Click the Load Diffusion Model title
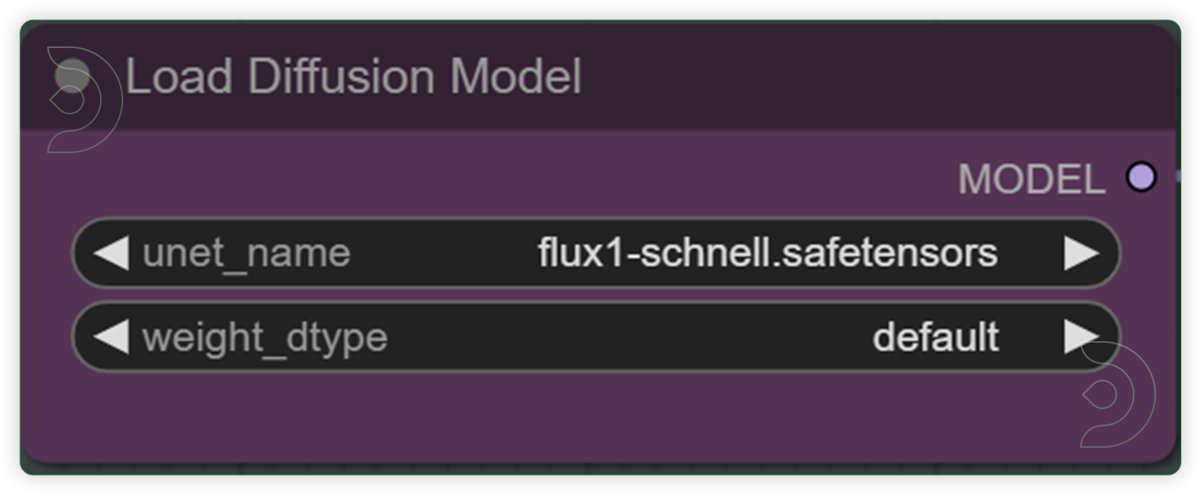 (356, 75)
